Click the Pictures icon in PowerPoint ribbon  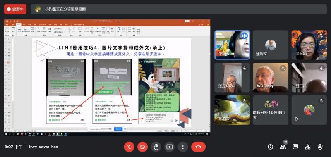[x=19, y=29]
